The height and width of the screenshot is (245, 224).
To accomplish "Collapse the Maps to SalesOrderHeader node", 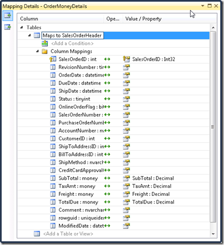I will [29, 35].
